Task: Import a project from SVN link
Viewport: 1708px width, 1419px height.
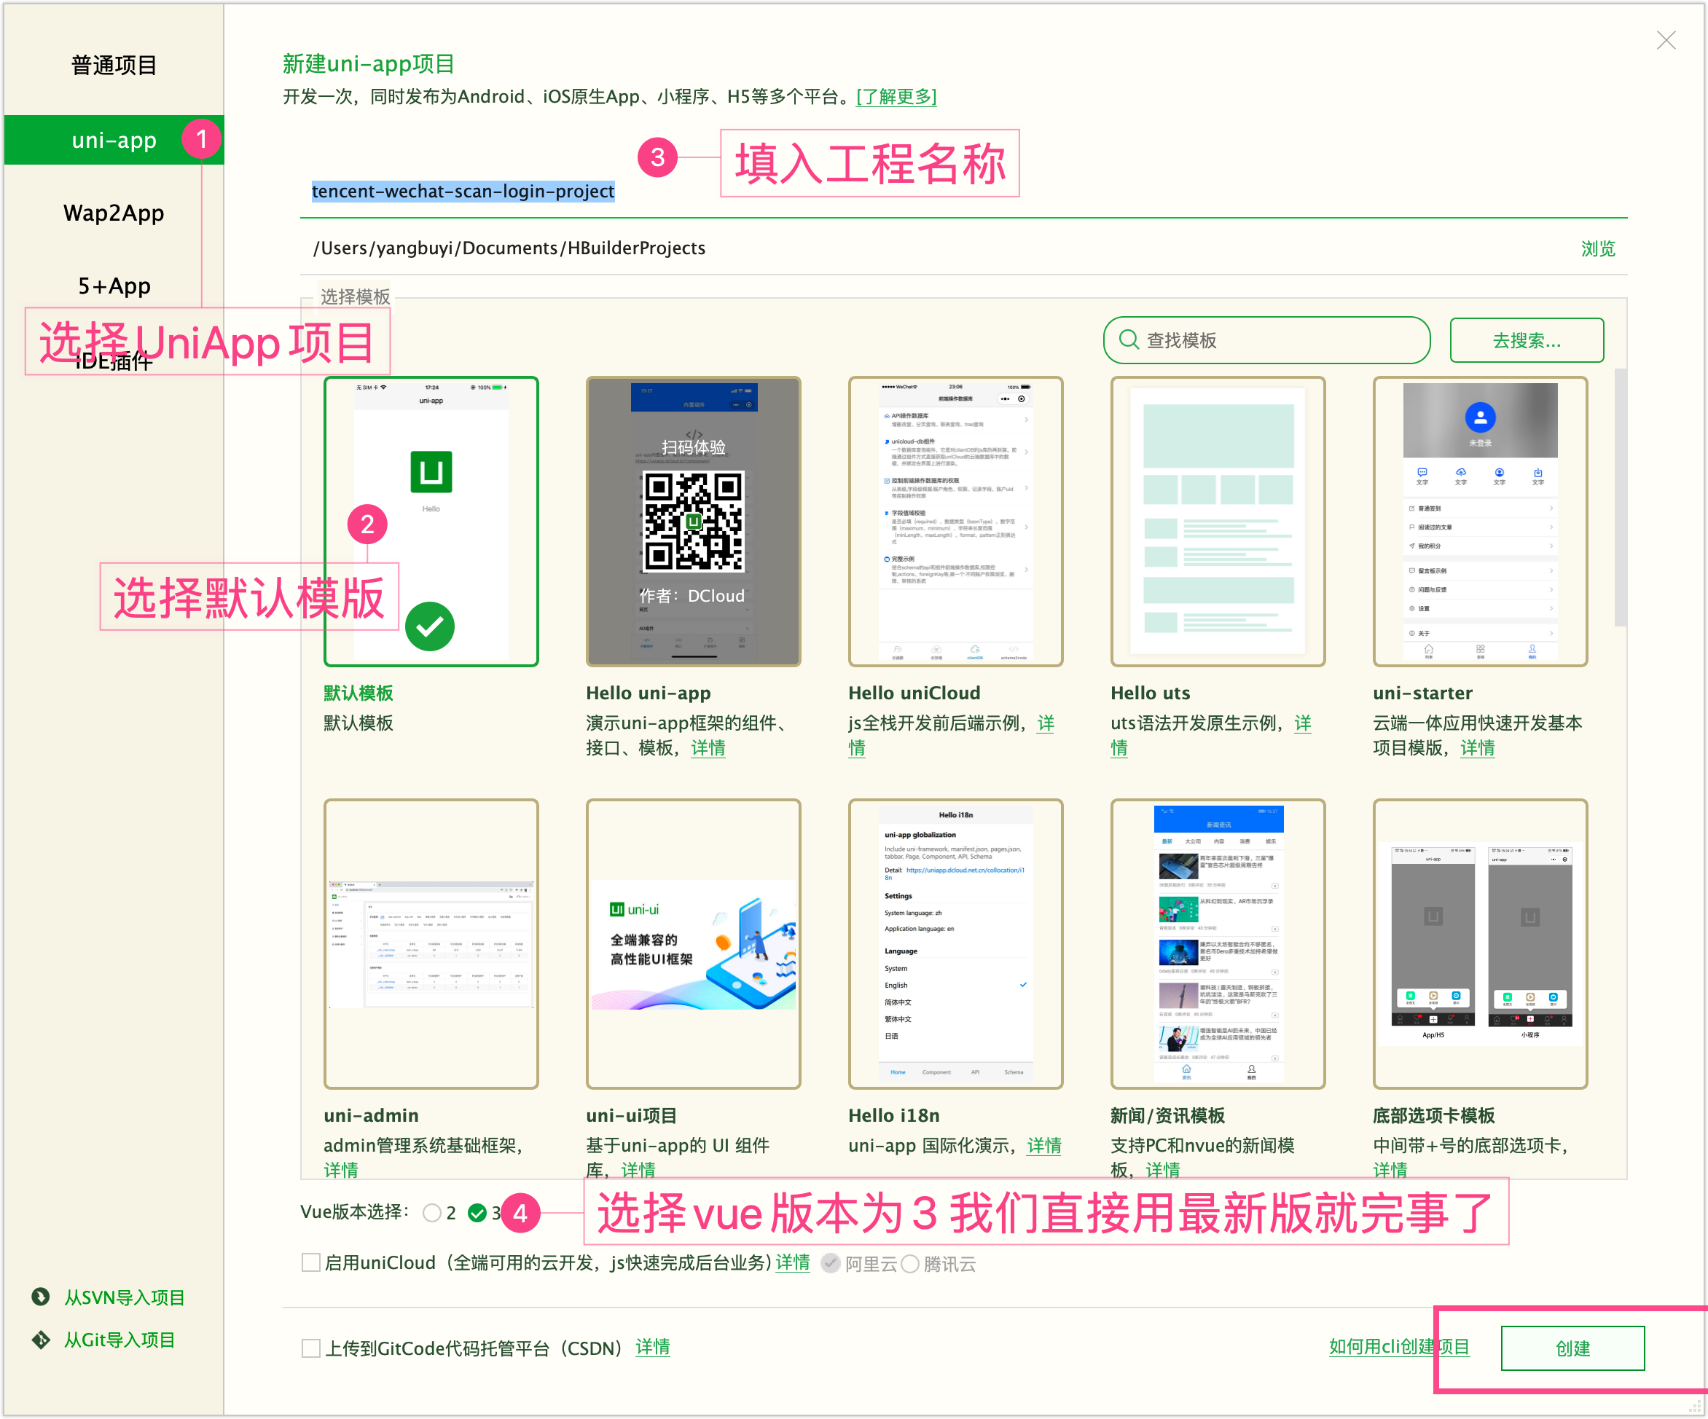Action: [x=125, y=1297]
